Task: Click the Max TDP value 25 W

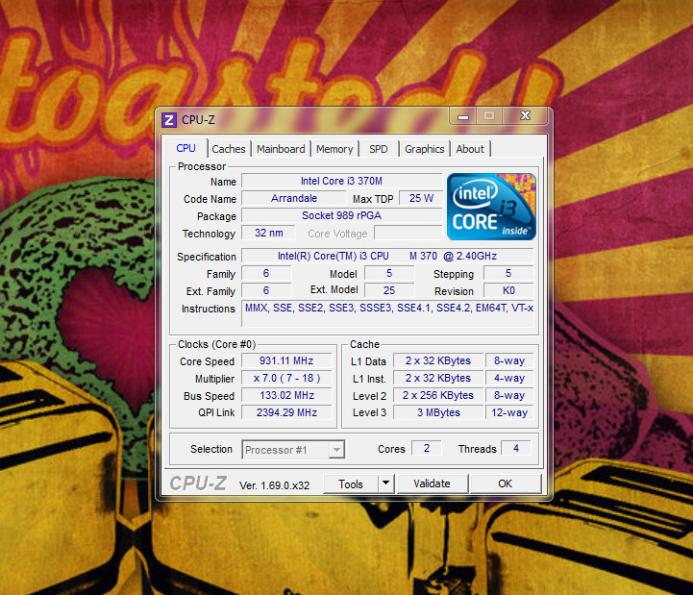Action: 421,198
